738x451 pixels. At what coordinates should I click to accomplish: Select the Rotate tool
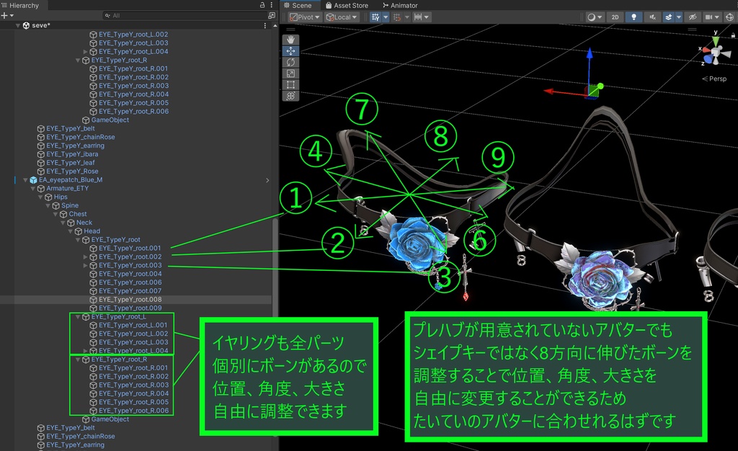290,62
